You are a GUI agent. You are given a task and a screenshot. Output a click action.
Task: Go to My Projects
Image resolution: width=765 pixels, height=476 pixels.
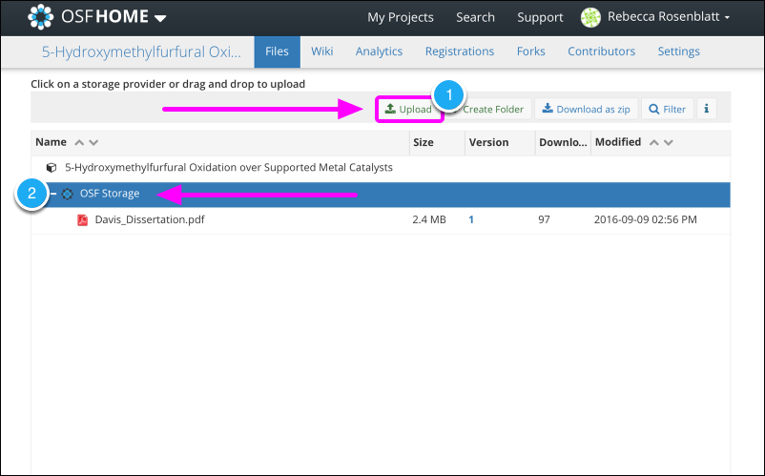click(400, 17)
